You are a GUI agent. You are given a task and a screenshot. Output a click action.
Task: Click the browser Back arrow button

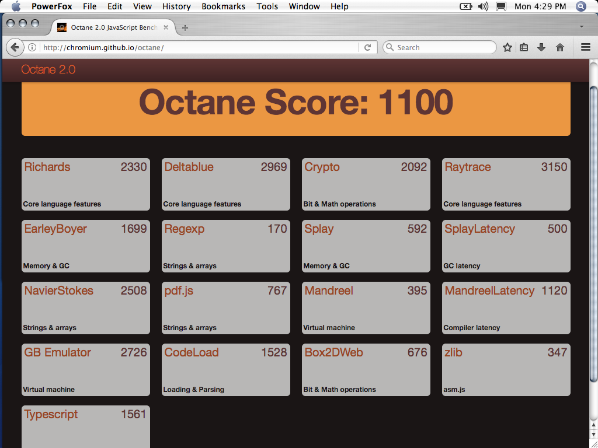(x=15, y=47)
